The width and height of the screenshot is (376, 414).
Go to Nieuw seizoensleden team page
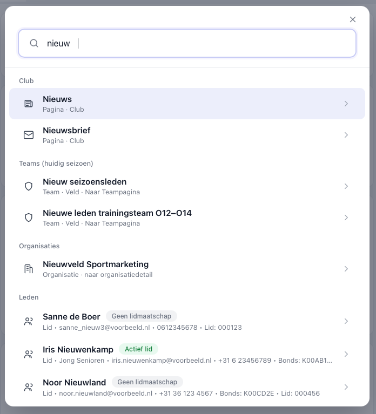[187, 186]
